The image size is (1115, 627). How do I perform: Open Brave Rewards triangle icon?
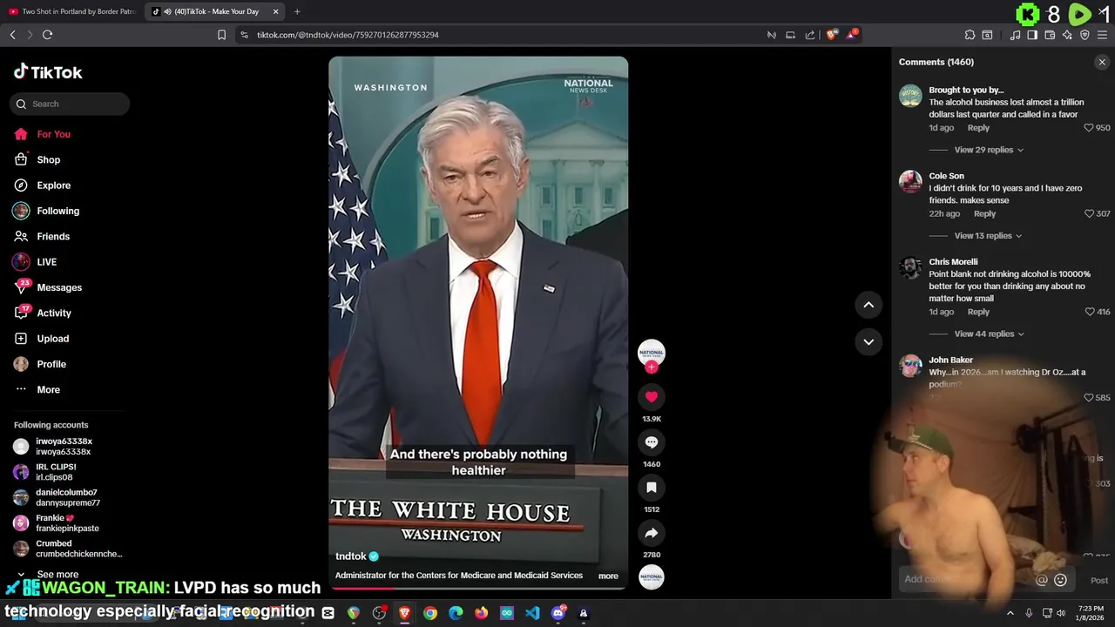tap(852, 35)
